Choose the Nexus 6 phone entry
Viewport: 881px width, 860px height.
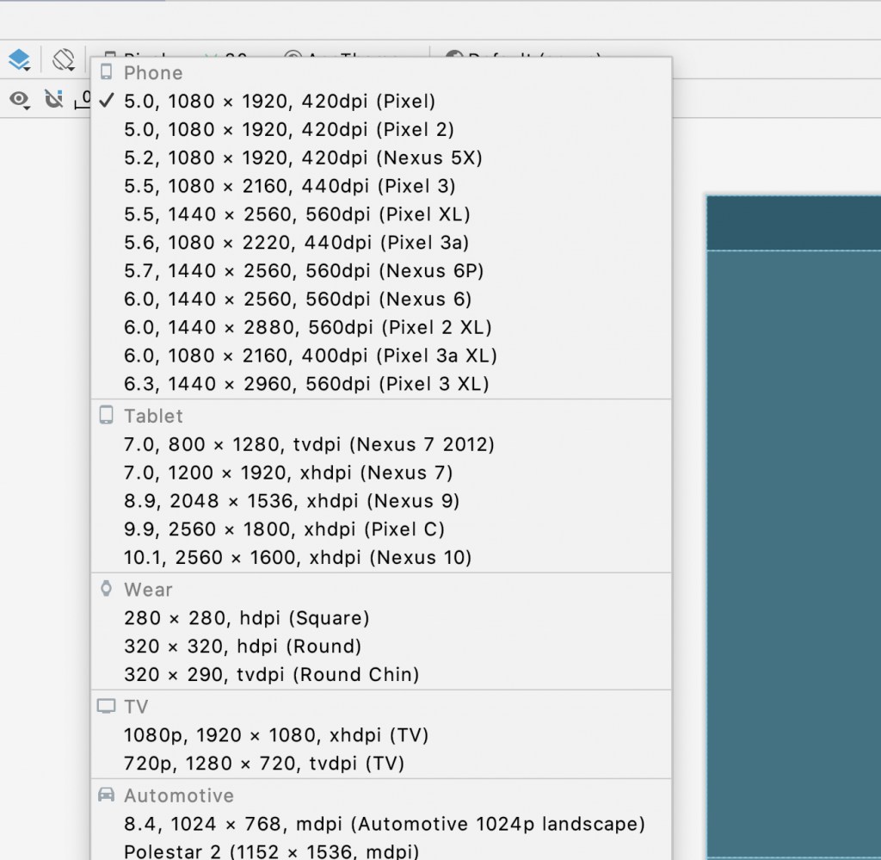click(381, 299)
